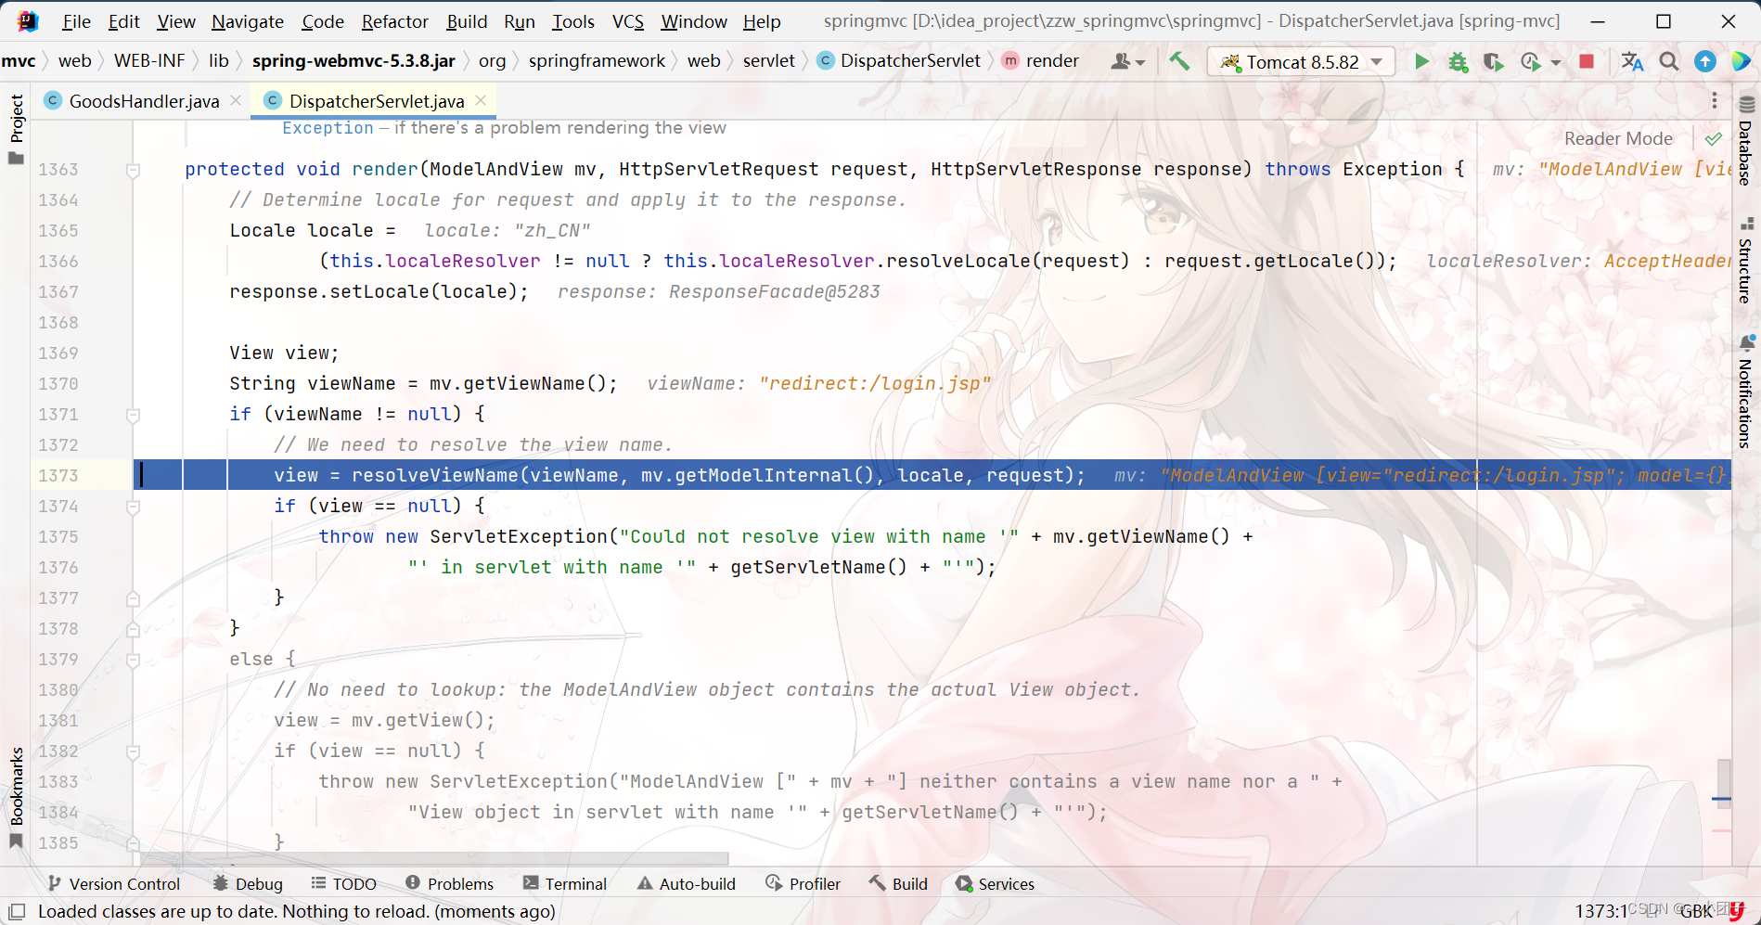Open the user account icon dropdown
This screenshot has width=1761, height=925.
click(1127, 61)
